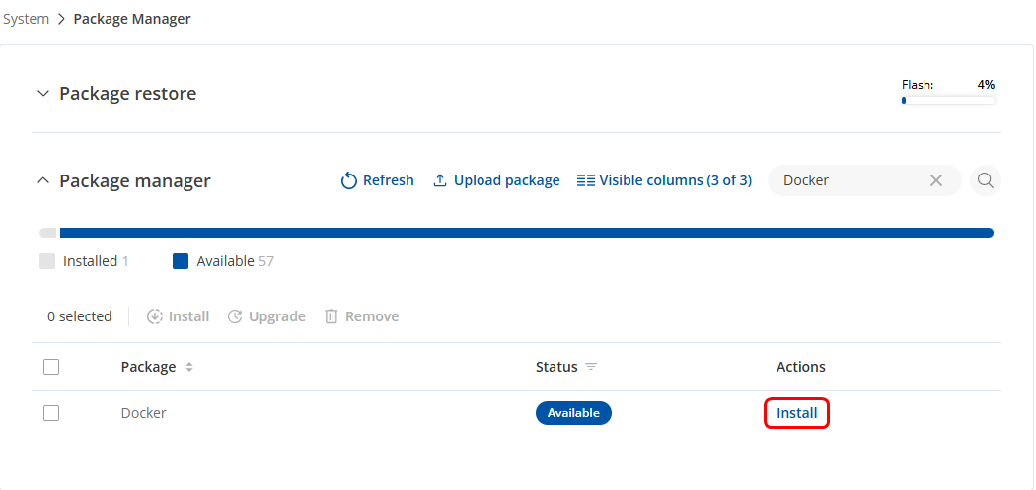Click the Upload package icon

(440, 180)
